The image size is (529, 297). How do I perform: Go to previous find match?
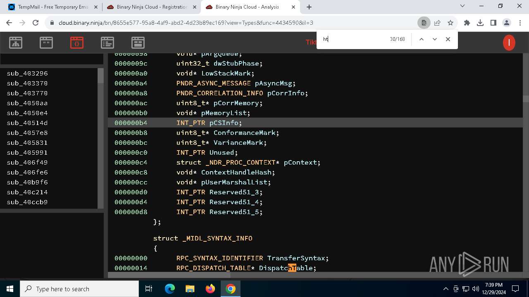point(421,39)
